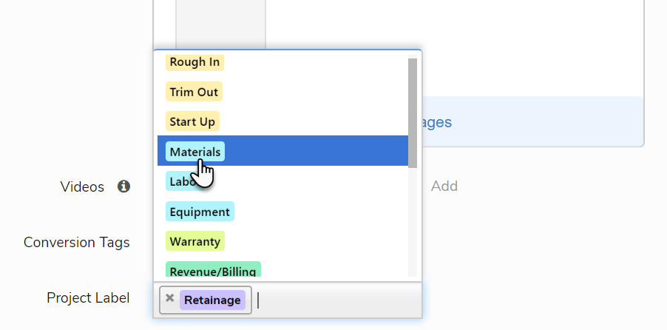Image resolution: width=667 pixels, height=330 pixels.
Task: Select the Rough In label option
Action: [194, 62]
